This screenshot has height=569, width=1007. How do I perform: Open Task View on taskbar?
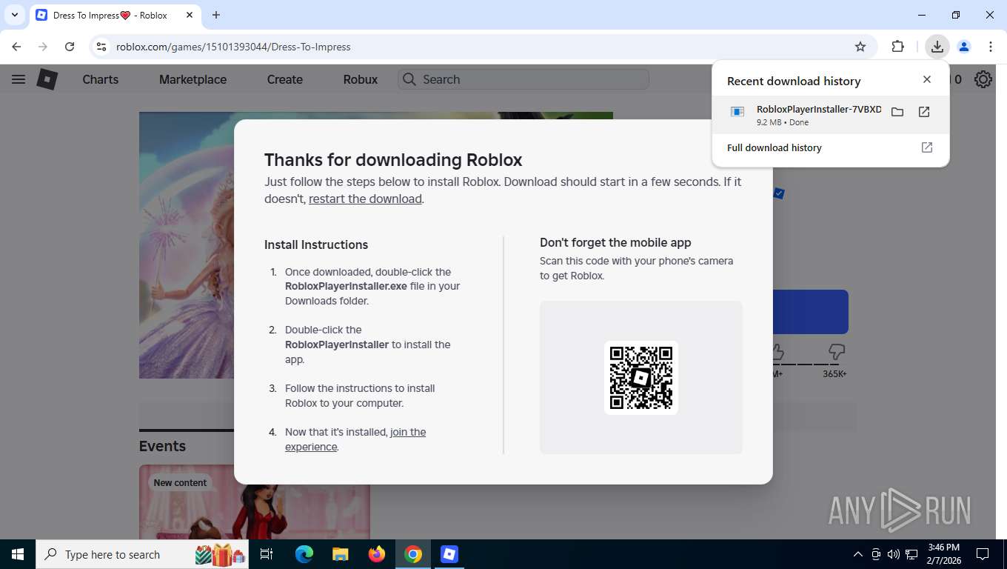click(x=267, y=554)
